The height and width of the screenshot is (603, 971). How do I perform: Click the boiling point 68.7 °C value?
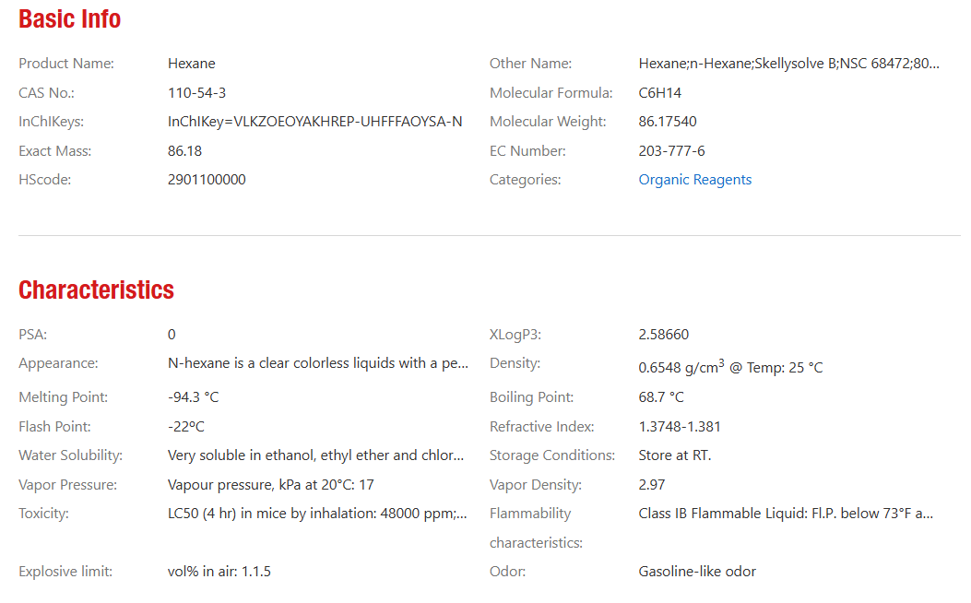(x=661, y=397)
